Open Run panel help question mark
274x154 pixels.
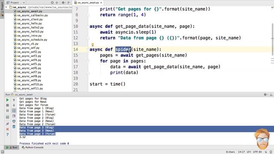7,135
